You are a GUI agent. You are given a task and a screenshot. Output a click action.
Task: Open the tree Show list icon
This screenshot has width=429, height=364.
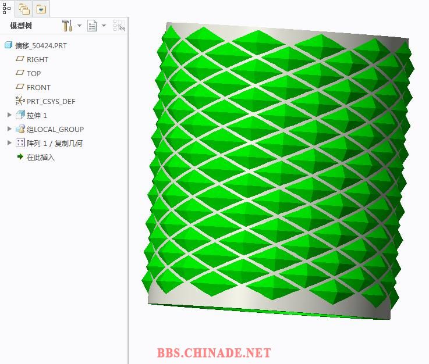[x=92, y=26]
